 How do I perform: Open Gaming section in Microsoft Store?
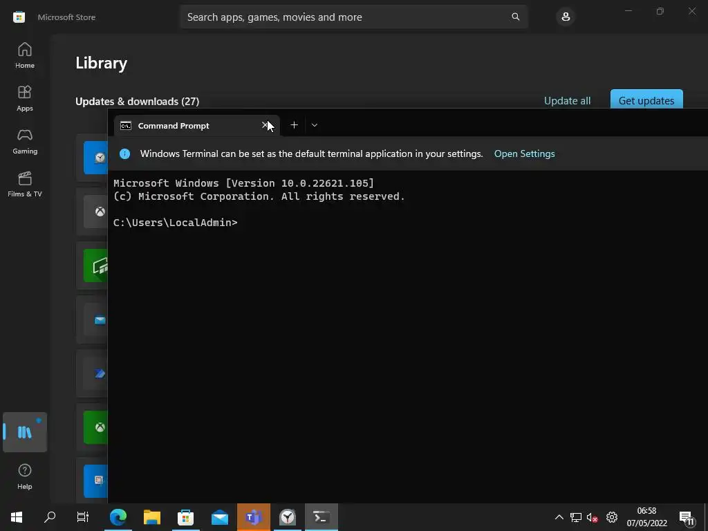[25, 141]
